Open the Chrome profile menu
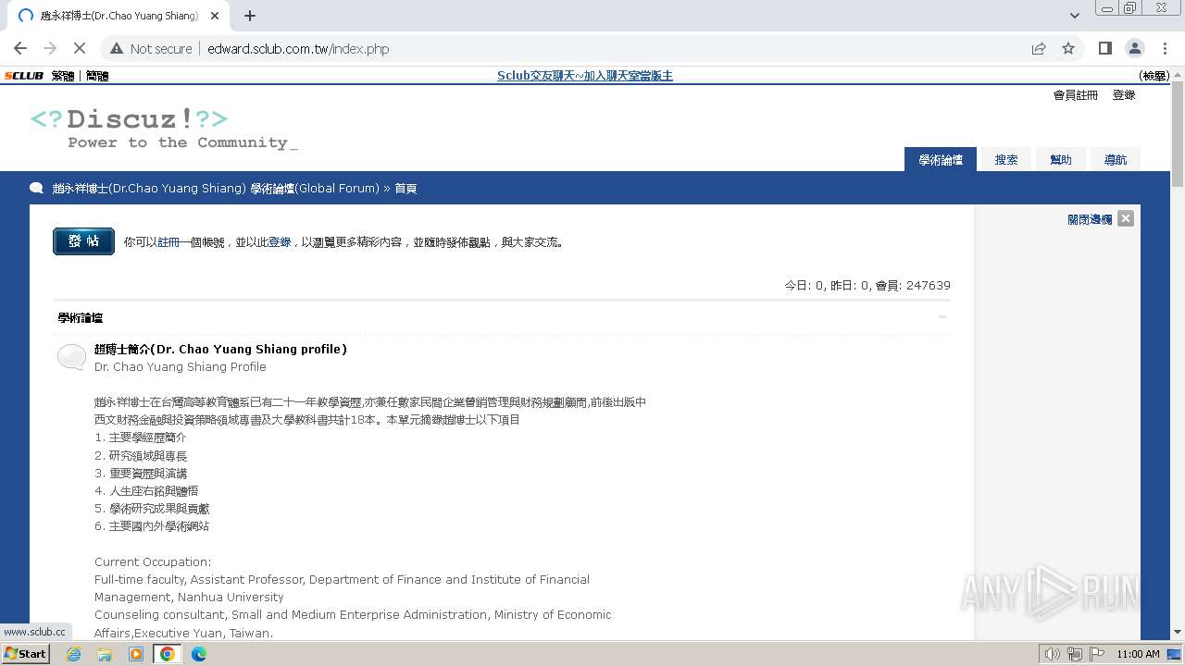 1134,48
